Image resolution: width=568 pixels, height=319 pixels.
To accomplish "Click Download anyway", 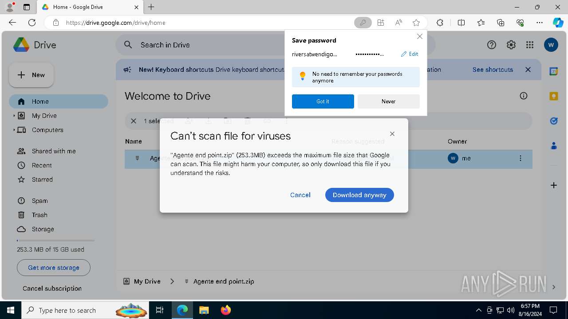I will pyautogui.click(x=359, y=195).
